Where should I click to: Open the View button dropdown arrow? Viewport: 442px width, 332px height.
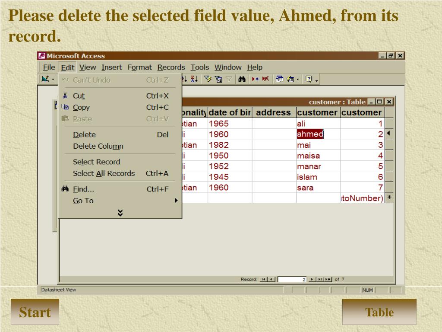click(x=53, y=80)
